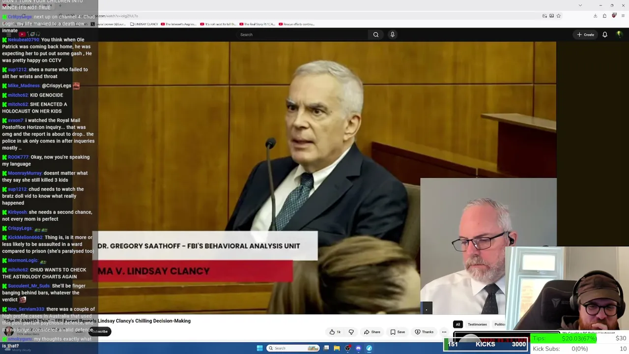Activate voice search microphone icon

click(x=392, y=34)
